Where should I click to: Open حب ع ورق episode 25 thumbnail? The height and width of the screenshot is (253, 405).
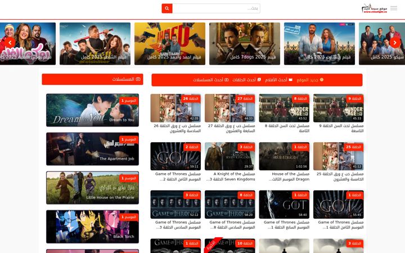click(339, 156)
